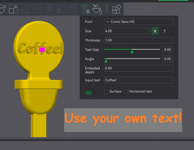Select the Text shape tool

85,9
